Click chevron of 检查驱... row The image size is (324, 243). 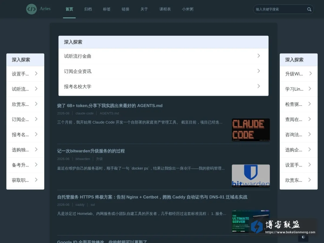(x=310, y=104)
